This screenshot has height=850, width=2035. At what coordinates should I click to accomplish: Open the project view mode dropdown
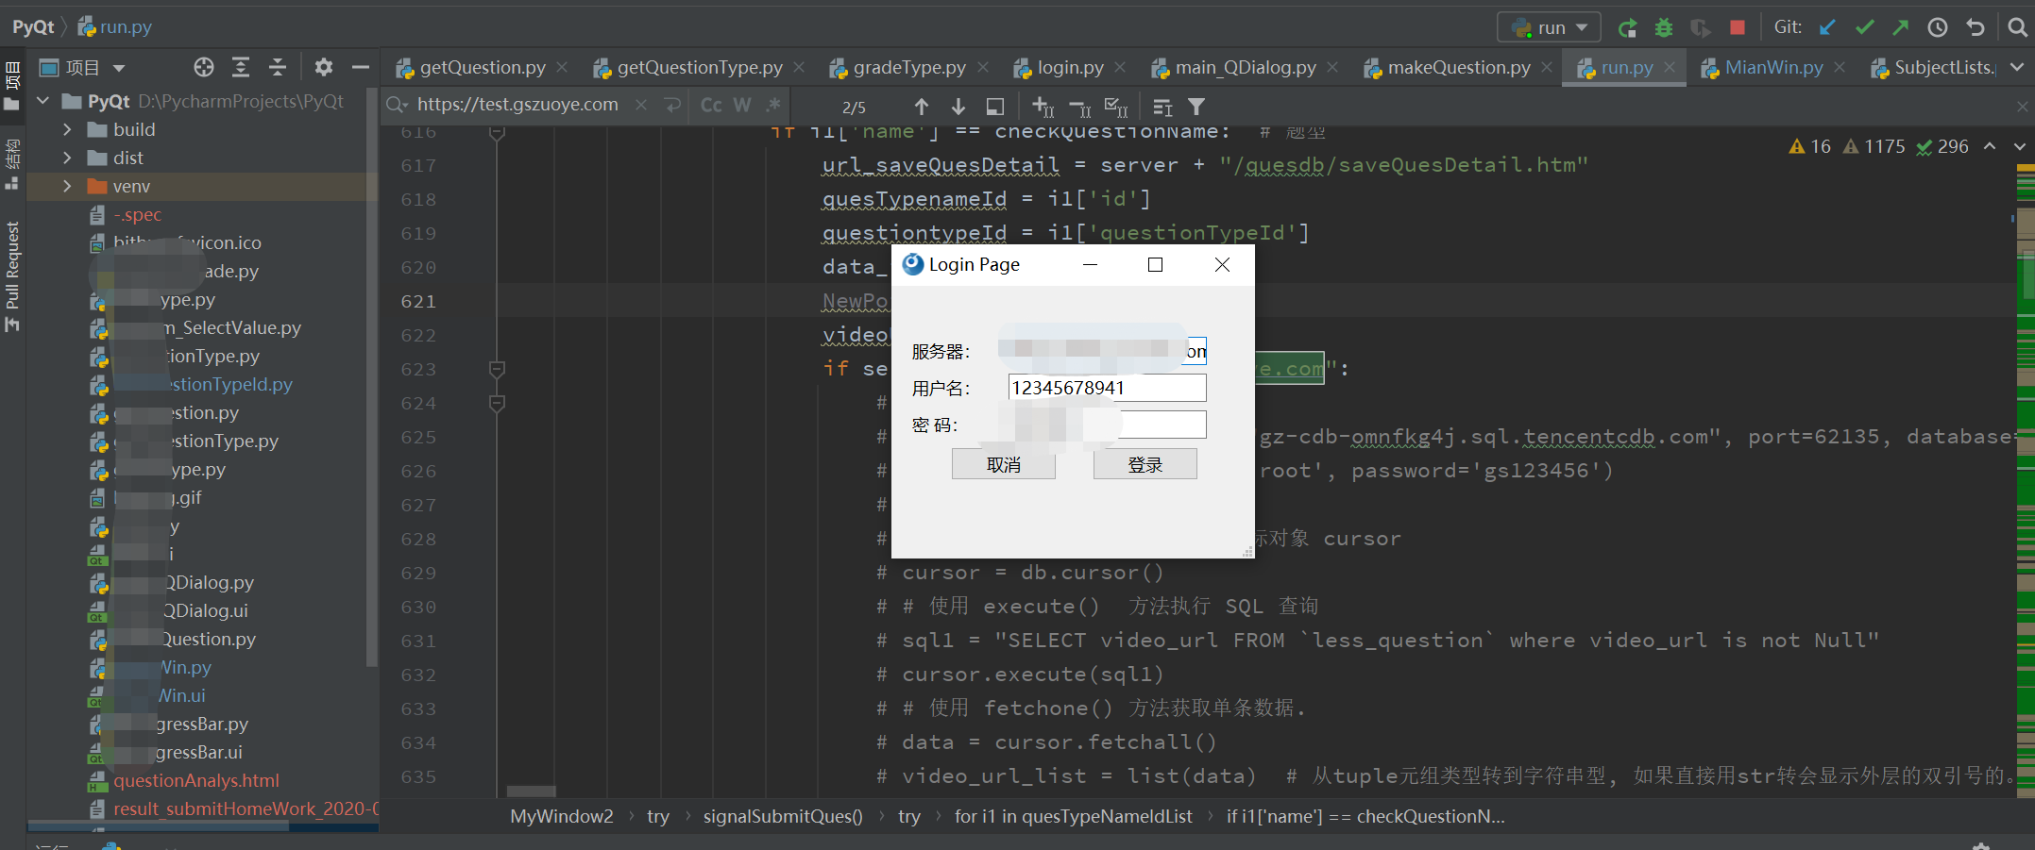point(119,68)
